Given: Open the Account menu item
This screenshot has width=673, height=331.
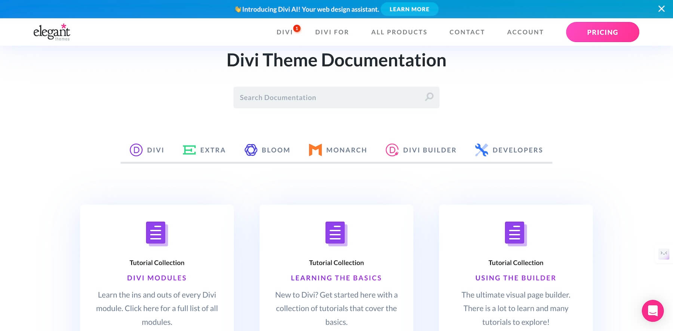Looking at the screenshot, I should [x=525, y=32].
